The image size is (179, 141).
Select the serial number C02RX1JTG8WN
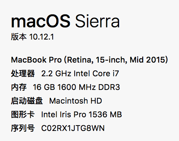73,128
